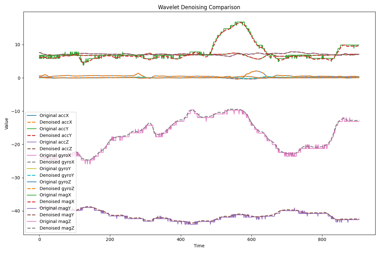Click the 'Value' y-axis label

[x=7, y=123]
